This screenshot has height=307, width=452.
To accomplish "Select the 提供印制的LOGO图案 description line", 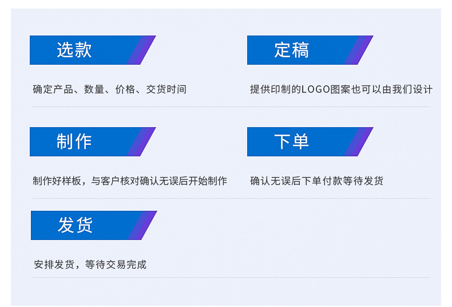I will coord(341,89).
